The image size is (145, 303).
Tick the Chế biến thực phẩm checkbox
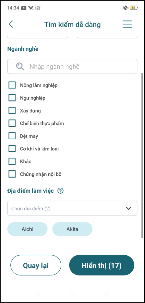pos(12,123)
